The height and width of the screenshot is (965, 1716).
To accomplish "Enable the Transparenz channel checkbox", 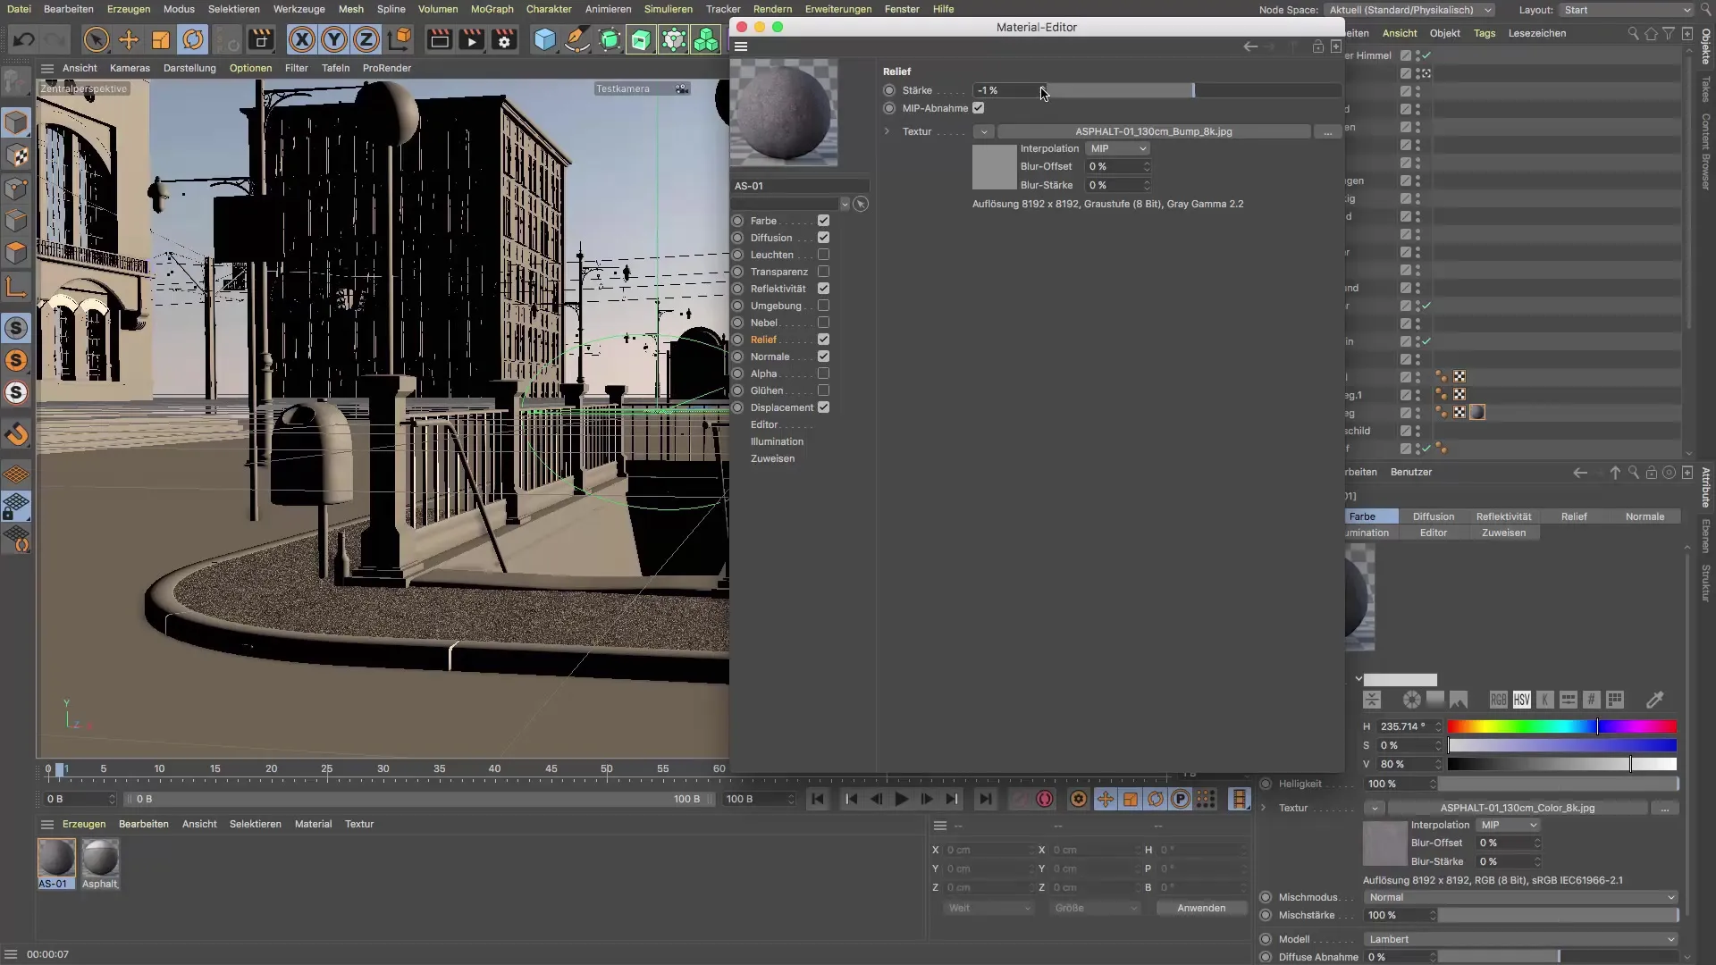I will (823, 272).
